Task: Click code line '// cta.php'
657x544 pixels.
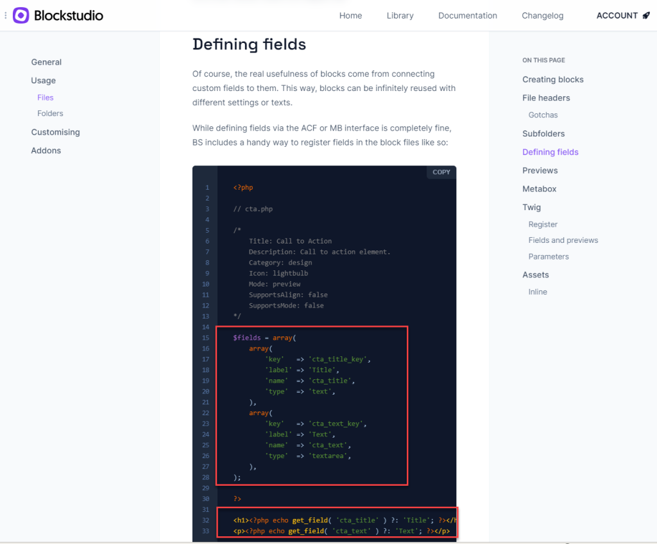Action: pyautogui.click(x=253, y=209)
